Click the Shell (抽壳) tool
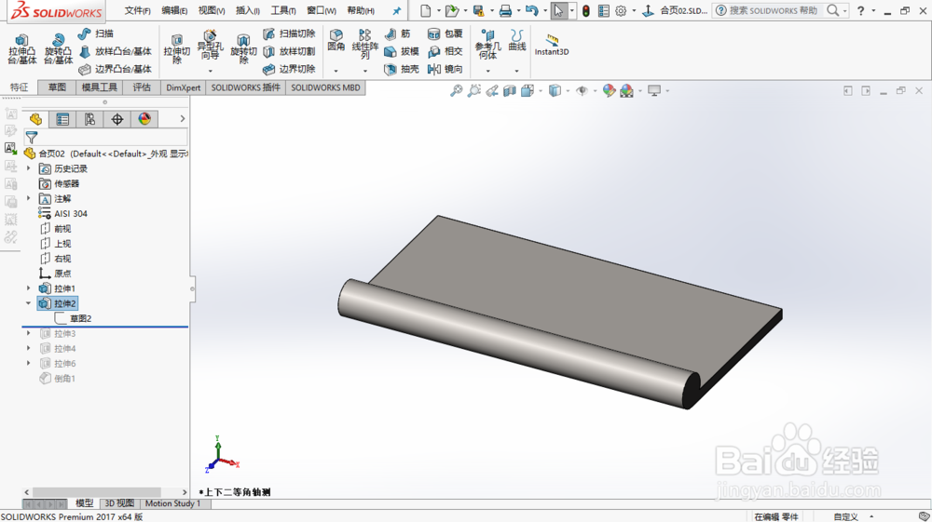The width and height of the screenshot is (932, 522). point(402,70)
